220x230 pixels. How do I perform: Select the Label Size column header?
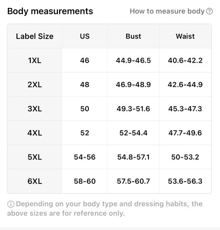[35, 36]
